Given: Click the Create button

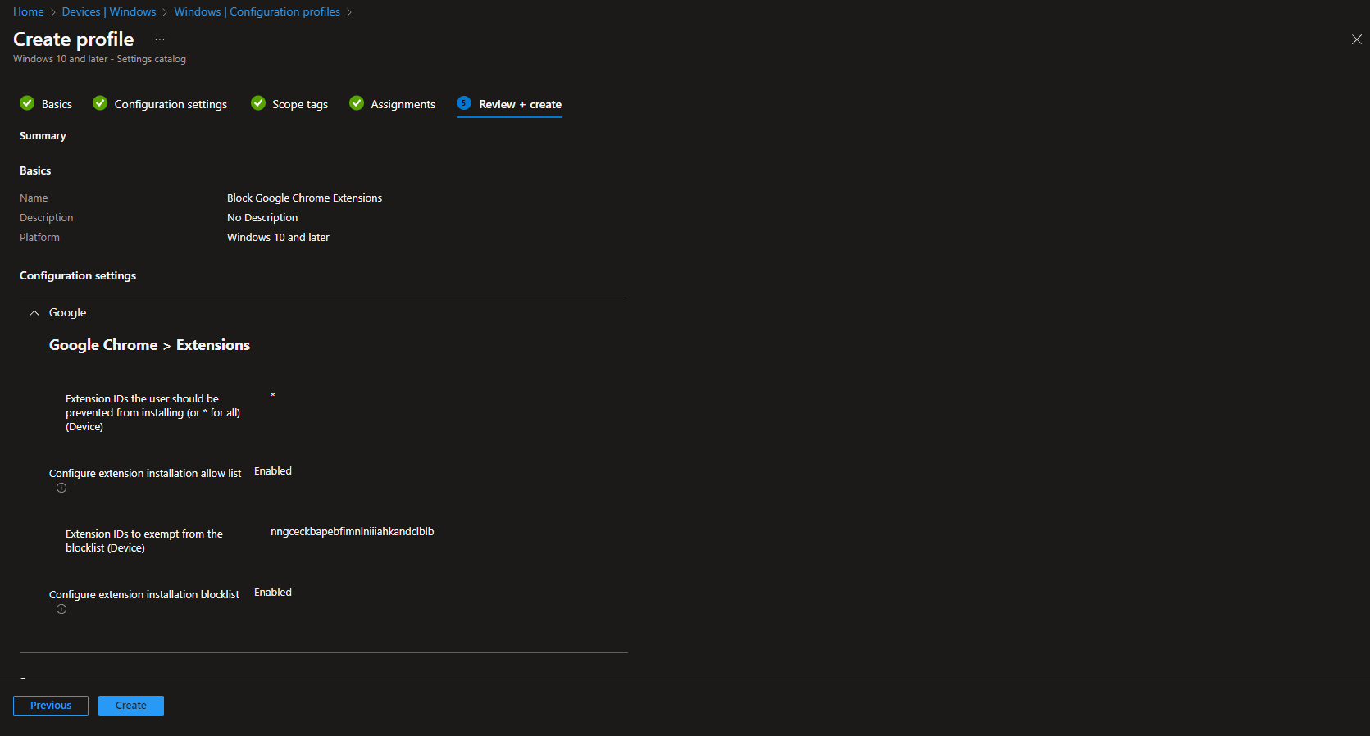Looking at the screenshot, I should (131, 706).
